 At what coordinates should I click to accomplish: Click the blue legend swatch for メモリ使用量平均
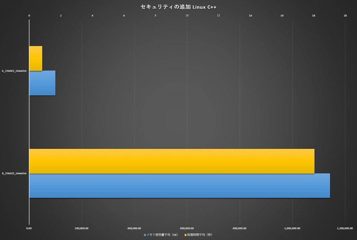click(145, 235)
